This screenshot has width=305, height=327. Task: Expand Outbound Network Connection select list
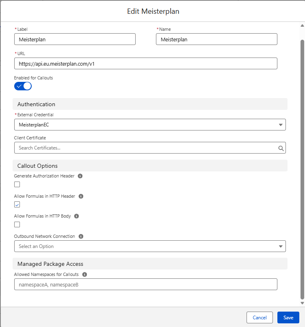[150, 246]
